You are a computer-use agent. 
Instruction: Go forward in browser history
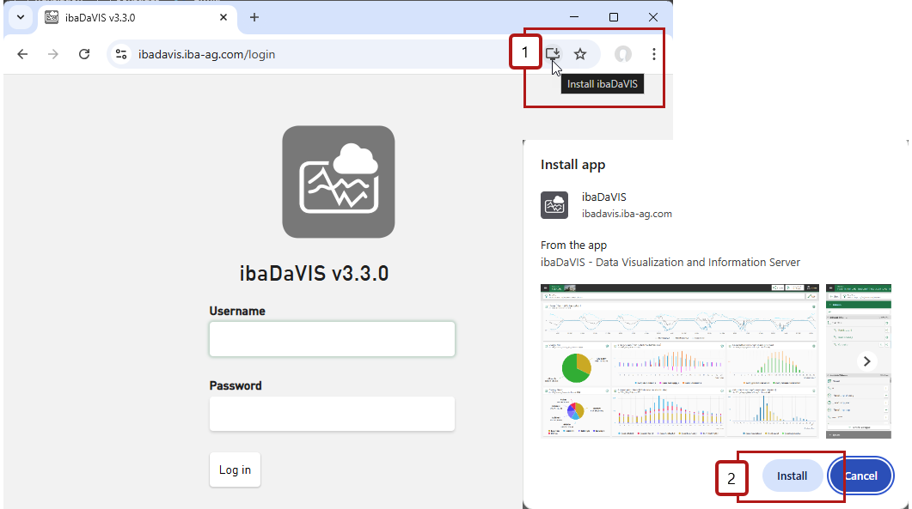coord(53,54)
